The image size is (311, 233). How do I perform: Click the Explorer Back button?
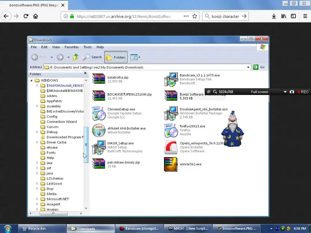(x=39, y=57)
